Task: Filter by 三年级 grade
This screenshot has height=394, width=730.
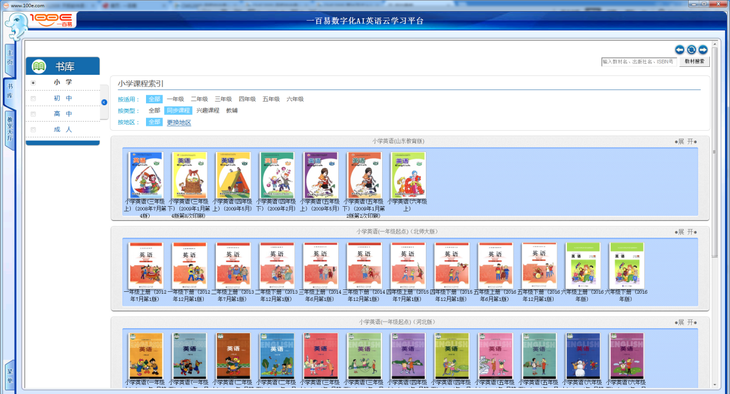Action: (x=223, y=99)
